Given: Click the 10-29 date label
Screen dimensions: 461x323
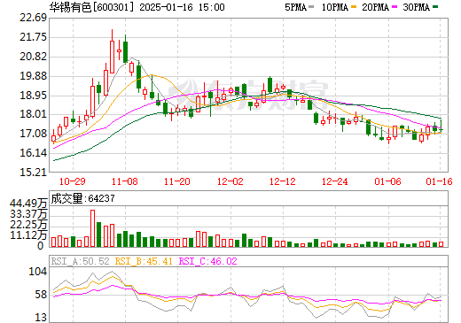Looking at the screenshot, I should (73, 181).
